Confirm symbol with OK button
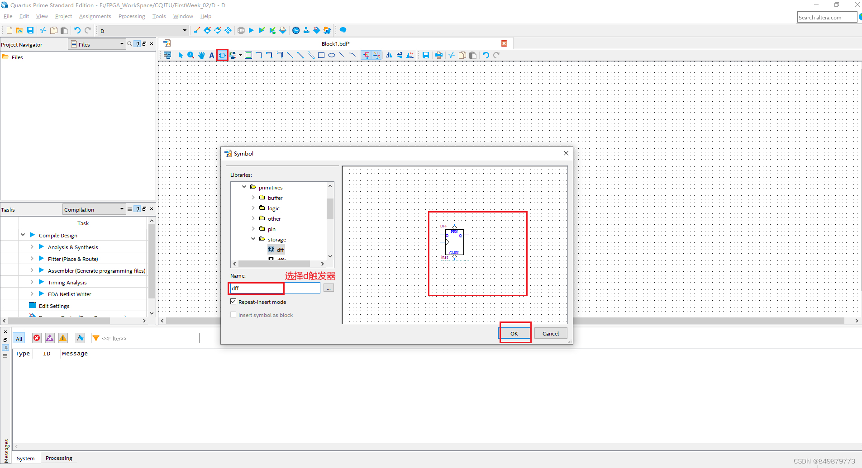The height and width of the screenshot is (468, 862). coord(514,333)
